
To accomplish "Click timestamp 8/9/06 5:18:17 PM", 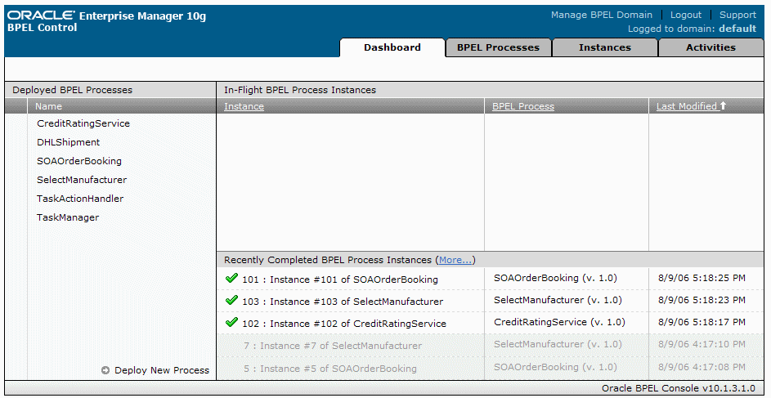I will (702, 322).
